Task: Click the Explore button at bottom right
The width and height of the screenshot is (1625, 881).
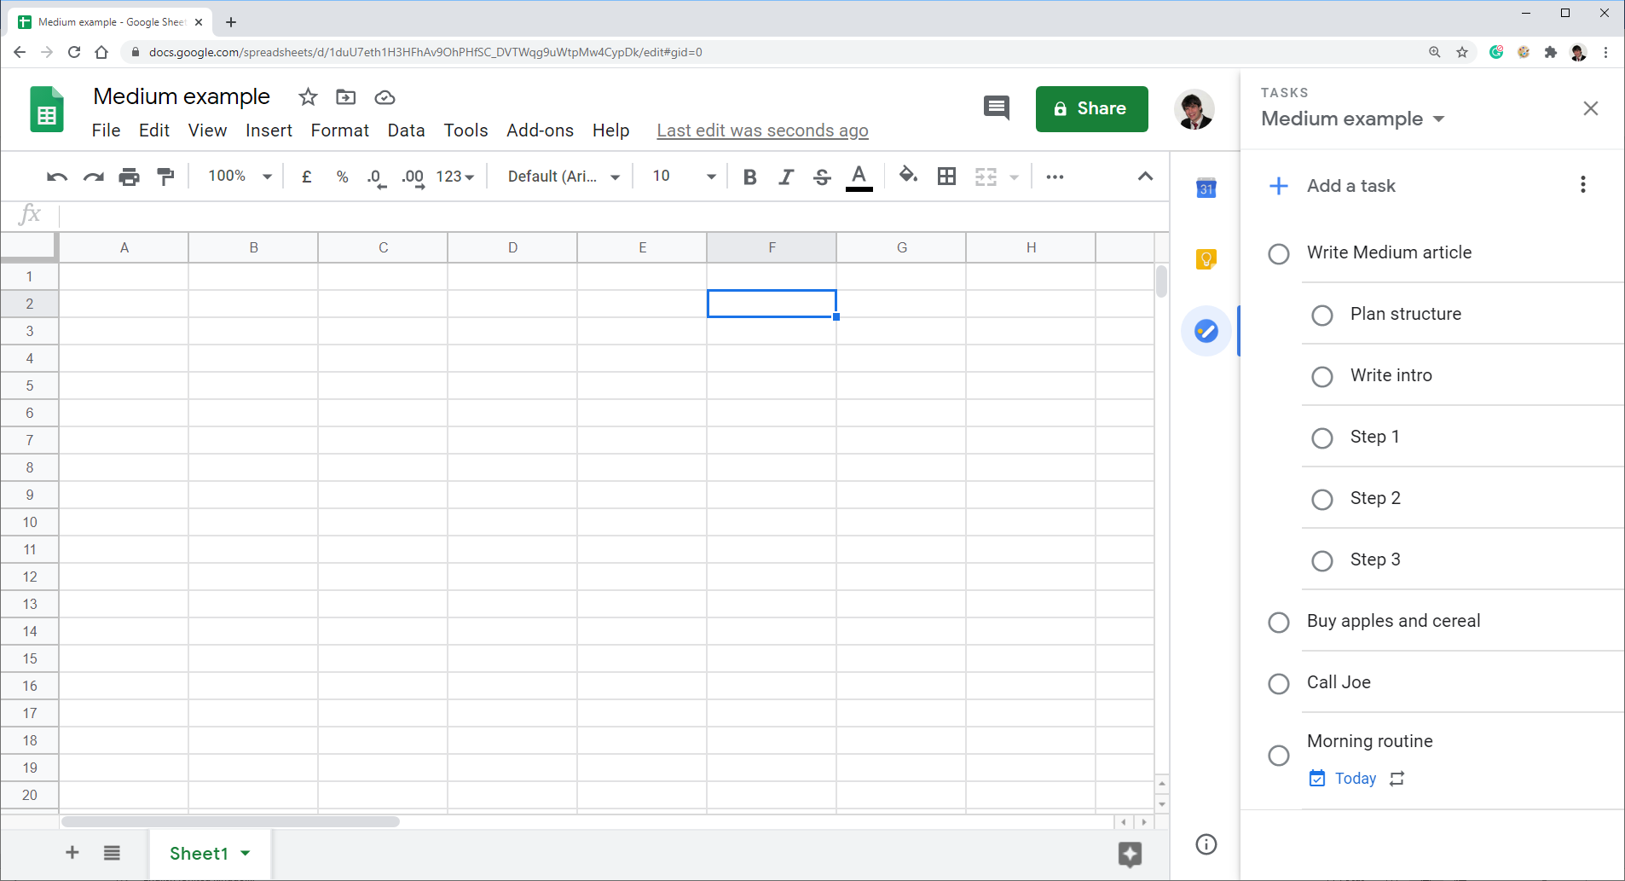Action: pos(1130,854)
